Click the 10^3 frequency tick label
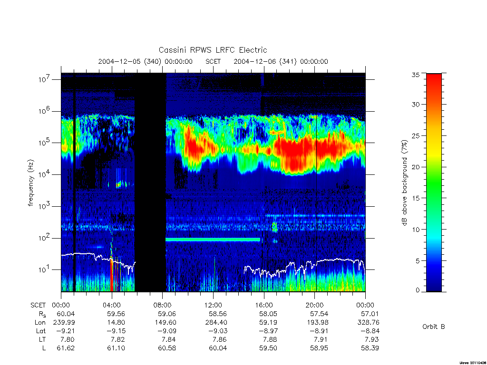 point(45,206)
